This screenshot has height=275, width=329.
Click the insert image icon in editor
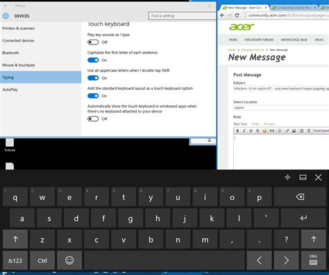pyautogui.click(x=294, y=131)
